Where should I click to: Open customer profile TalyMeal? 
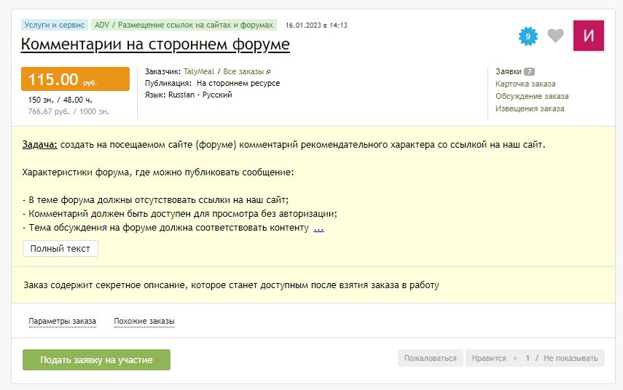coord(199,71)
